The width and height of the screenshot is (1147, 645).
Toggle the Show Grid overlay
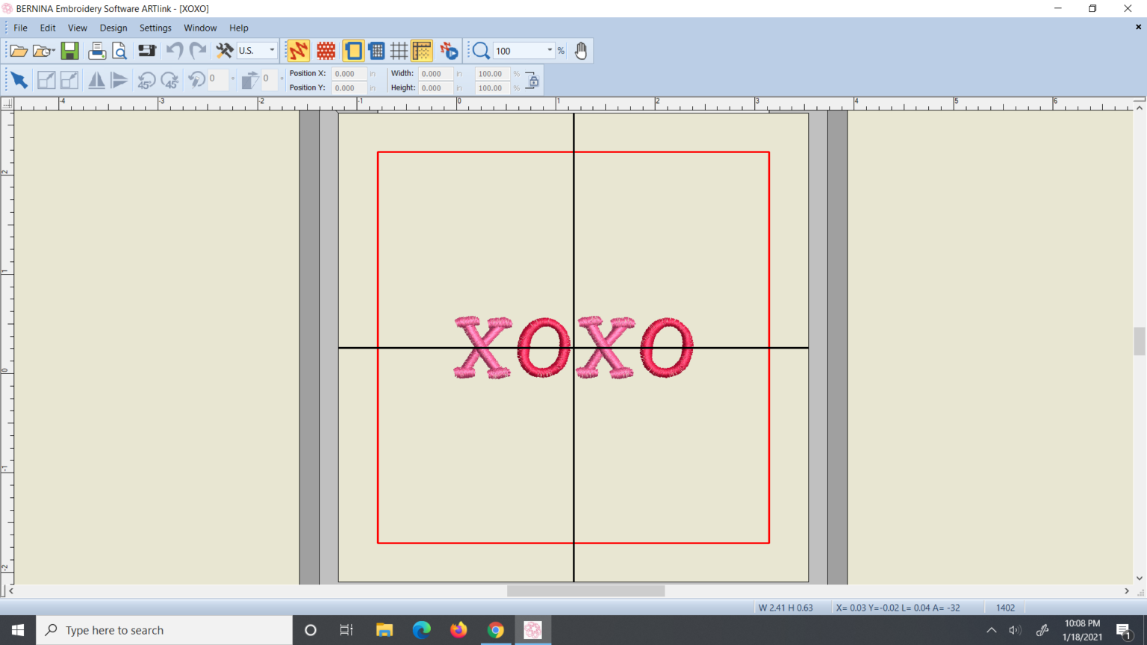click(399, 50)
